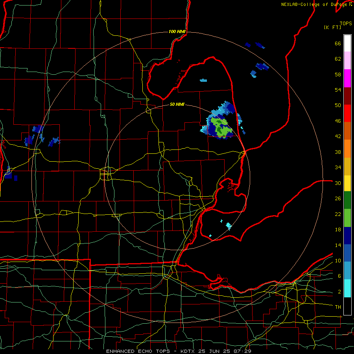Image resolution: width=354 pixels, height=354 pixels.
Task: Click the medium blue 10 kft swatch
Action: click(x=347, y=253)
